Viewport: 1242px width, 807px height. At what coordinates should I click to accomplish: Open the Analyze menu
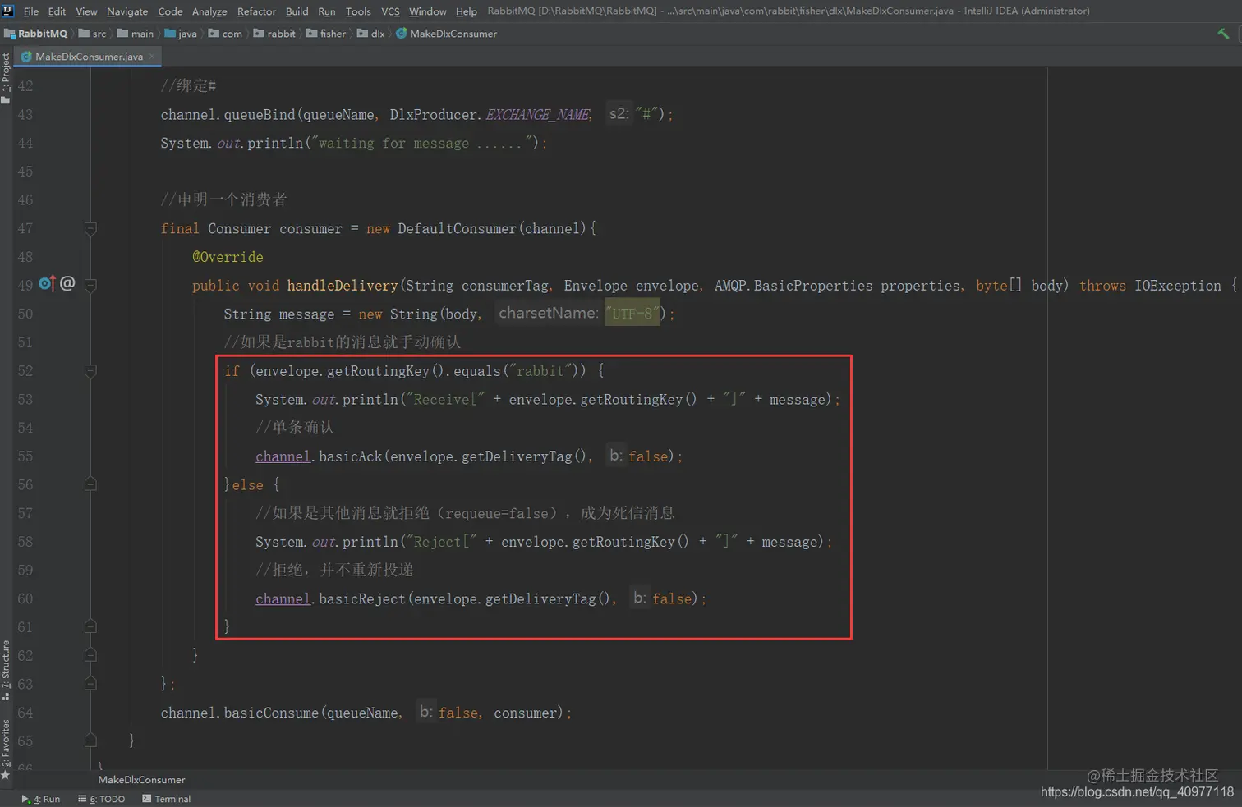(x=209, y=11)
